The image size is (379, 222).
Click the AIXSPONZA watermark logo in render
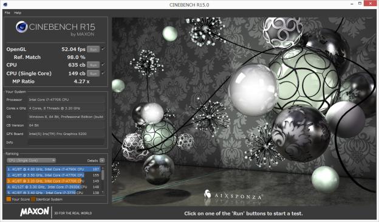[233, 195]
